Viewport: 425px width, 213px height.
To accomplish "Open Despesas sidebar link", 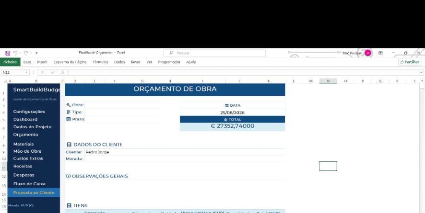I will [x=24, y=175].
